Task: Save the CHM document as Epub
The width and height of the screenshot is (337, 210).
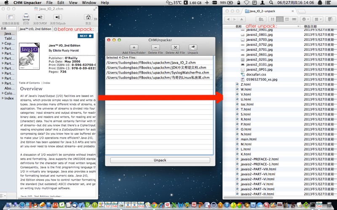Action: pos(58,17)
